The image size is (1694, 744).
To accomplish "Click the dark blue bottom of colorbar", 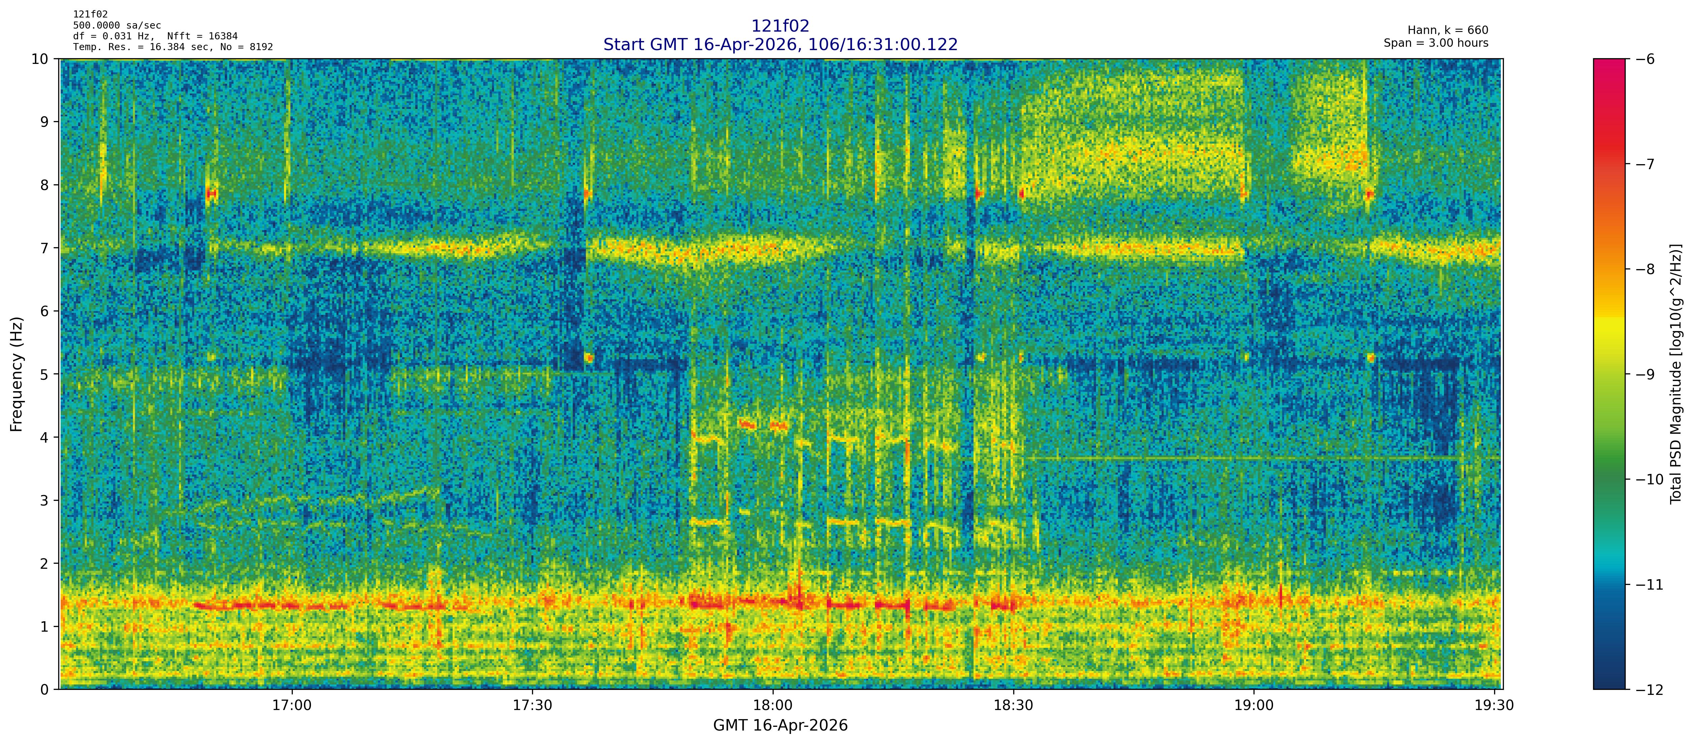I will tap(1609, 677).
